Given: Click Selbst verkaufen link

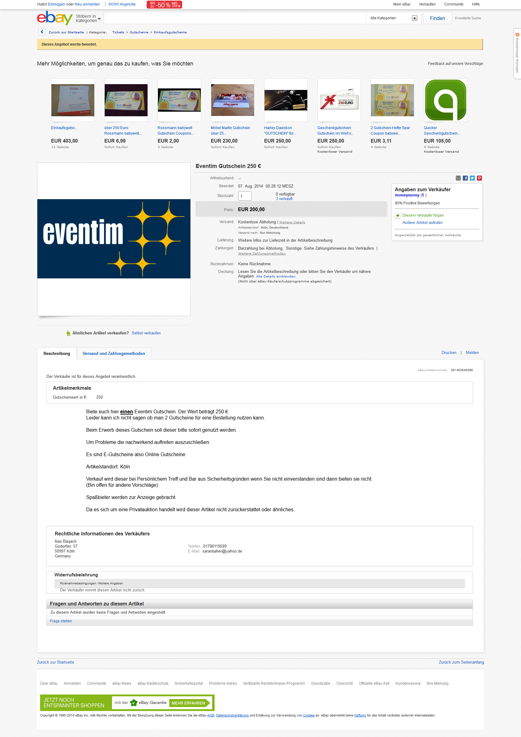Looking at the screenshot, I should (146, 333).
